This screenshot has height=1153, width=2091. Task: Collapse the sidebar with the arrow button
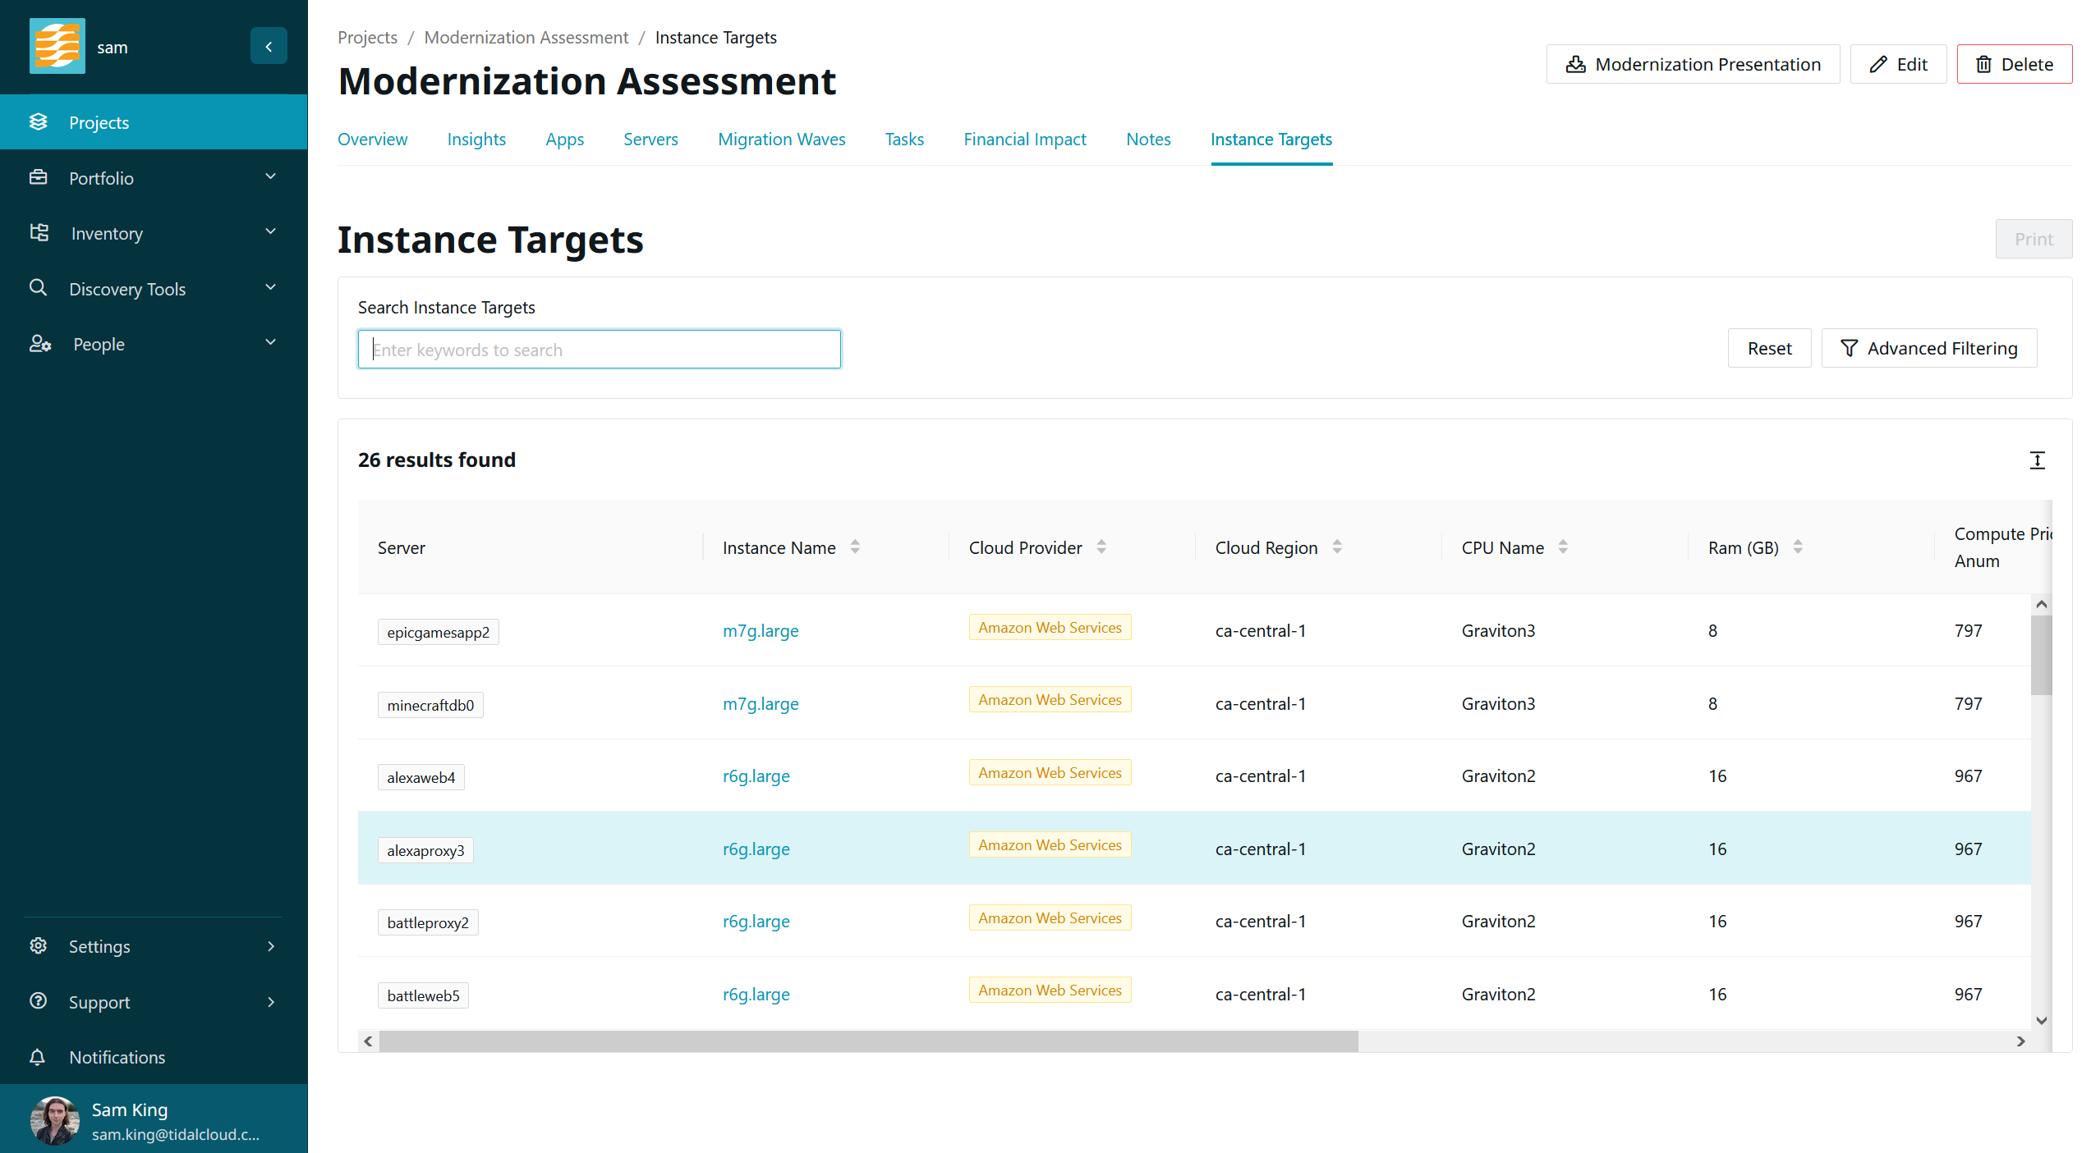point(269,47)
